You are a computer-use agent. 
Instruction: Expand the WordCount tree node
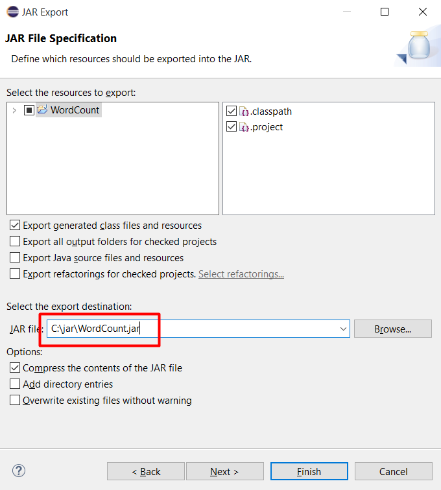click(x=15, y=110)
